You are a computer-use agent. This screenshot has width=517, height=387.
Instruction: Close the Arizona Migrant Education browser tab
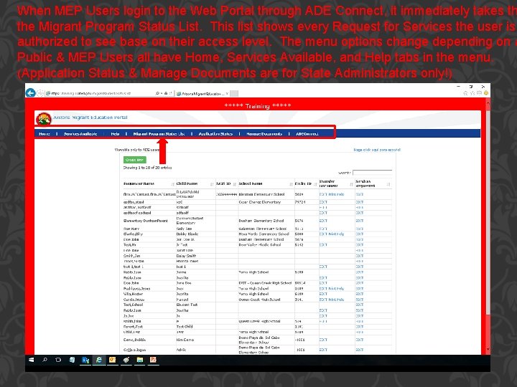[227, 94]
